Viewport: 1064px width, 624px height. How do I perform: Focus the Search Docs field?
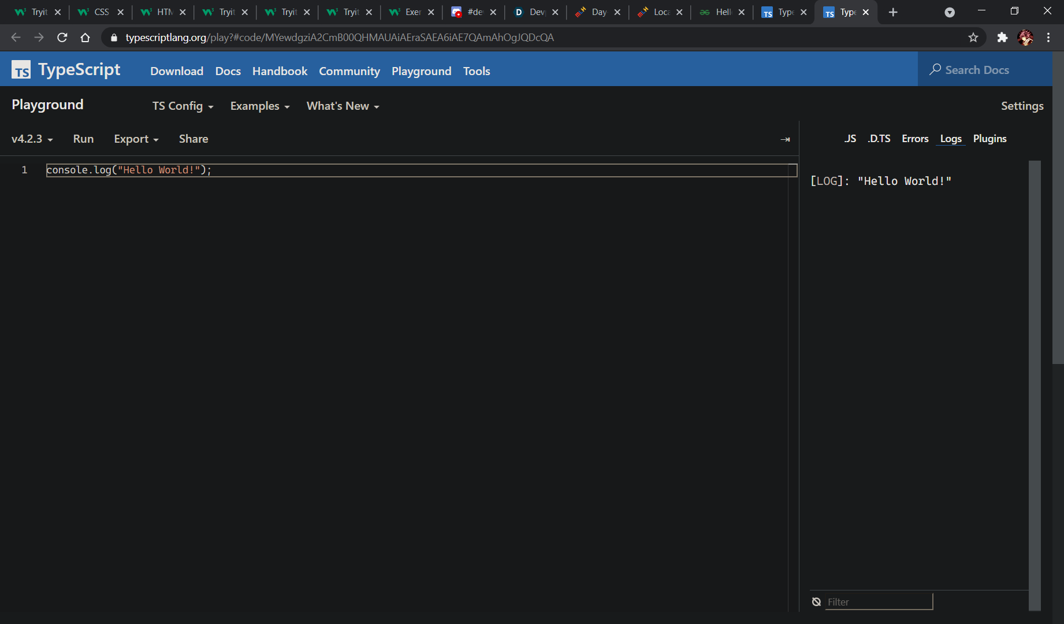(x=985, y=69)
